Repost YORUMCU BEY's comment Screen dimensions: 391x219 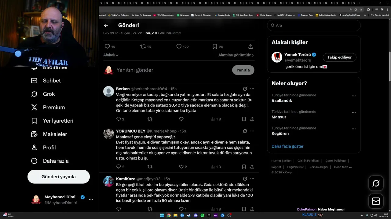pos(150,167)
